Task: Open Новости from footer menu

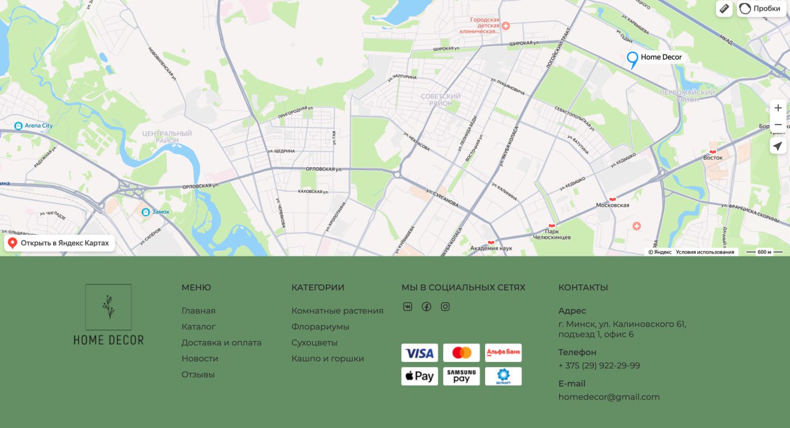Action: tap(200, 359)
